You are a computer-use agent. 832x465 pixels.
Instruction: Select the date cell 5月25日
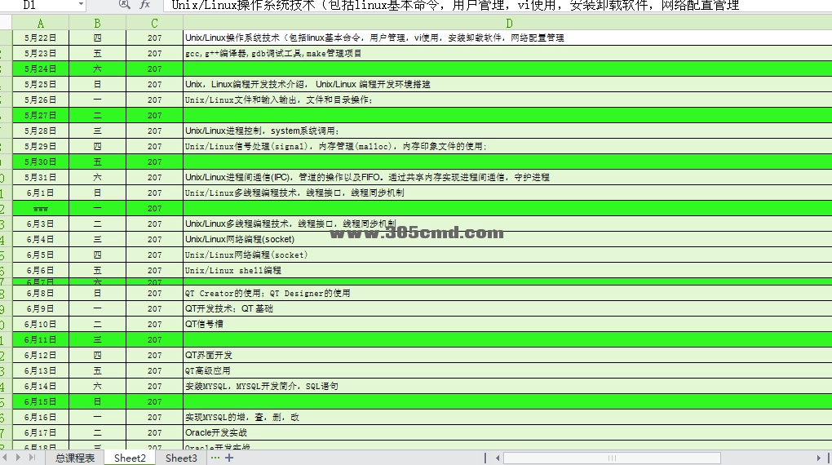(x=41, y=84)
